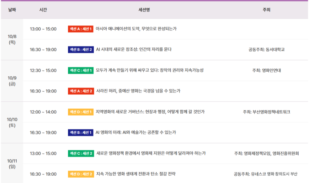Open session 지역영화의 새로운 거버넌스
This screenshot has width=309, height=183.
pyautogui.click(x=150, y=112)
